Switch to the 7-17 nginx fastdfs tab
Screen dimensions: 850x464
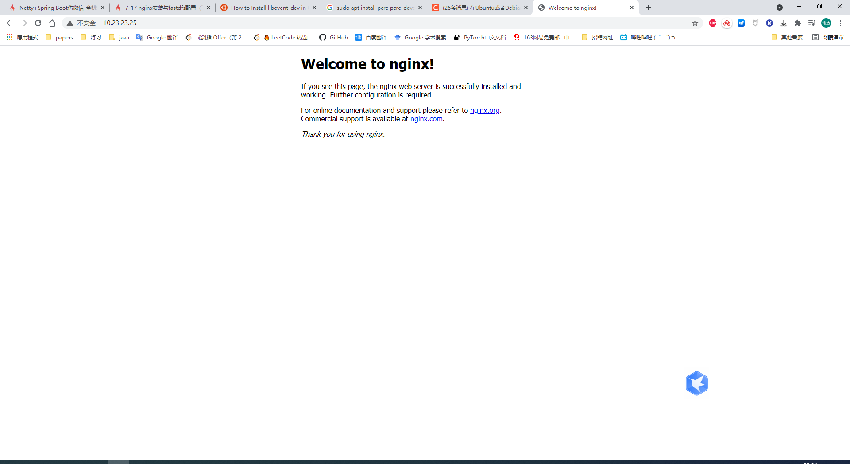(162, 8)
